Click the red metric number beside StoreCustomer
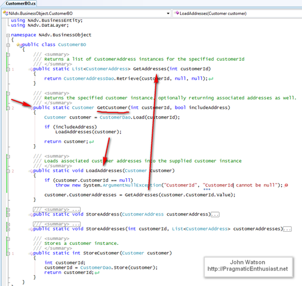This screenshot has width=302, height=286. coord(13,254)
